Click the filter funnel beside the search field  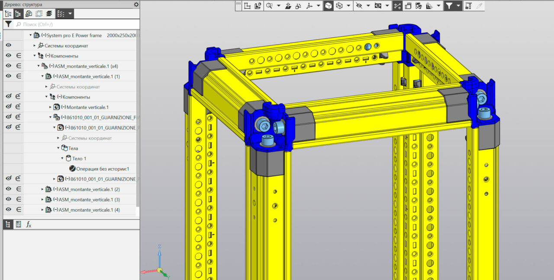8,24
